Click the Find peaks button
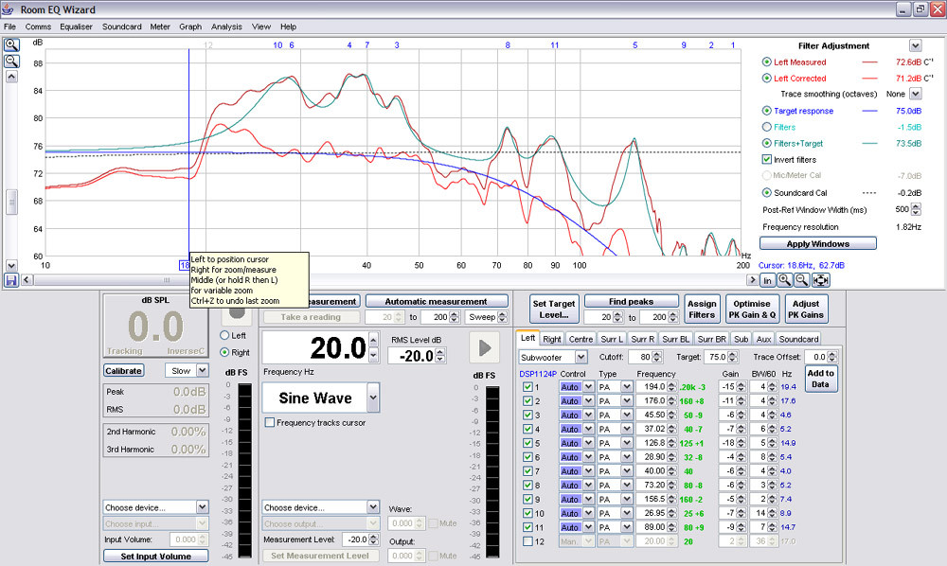 pyautogui.click(x=631, y=301)
